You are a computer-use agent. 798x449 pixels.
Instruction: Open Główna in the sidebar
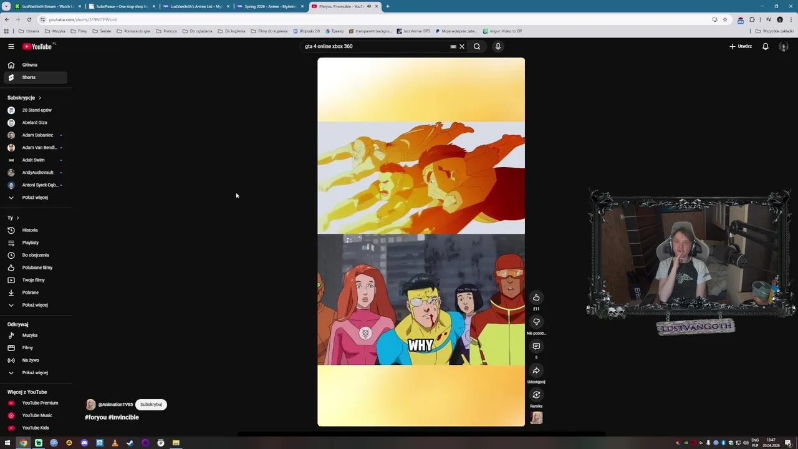36,65
